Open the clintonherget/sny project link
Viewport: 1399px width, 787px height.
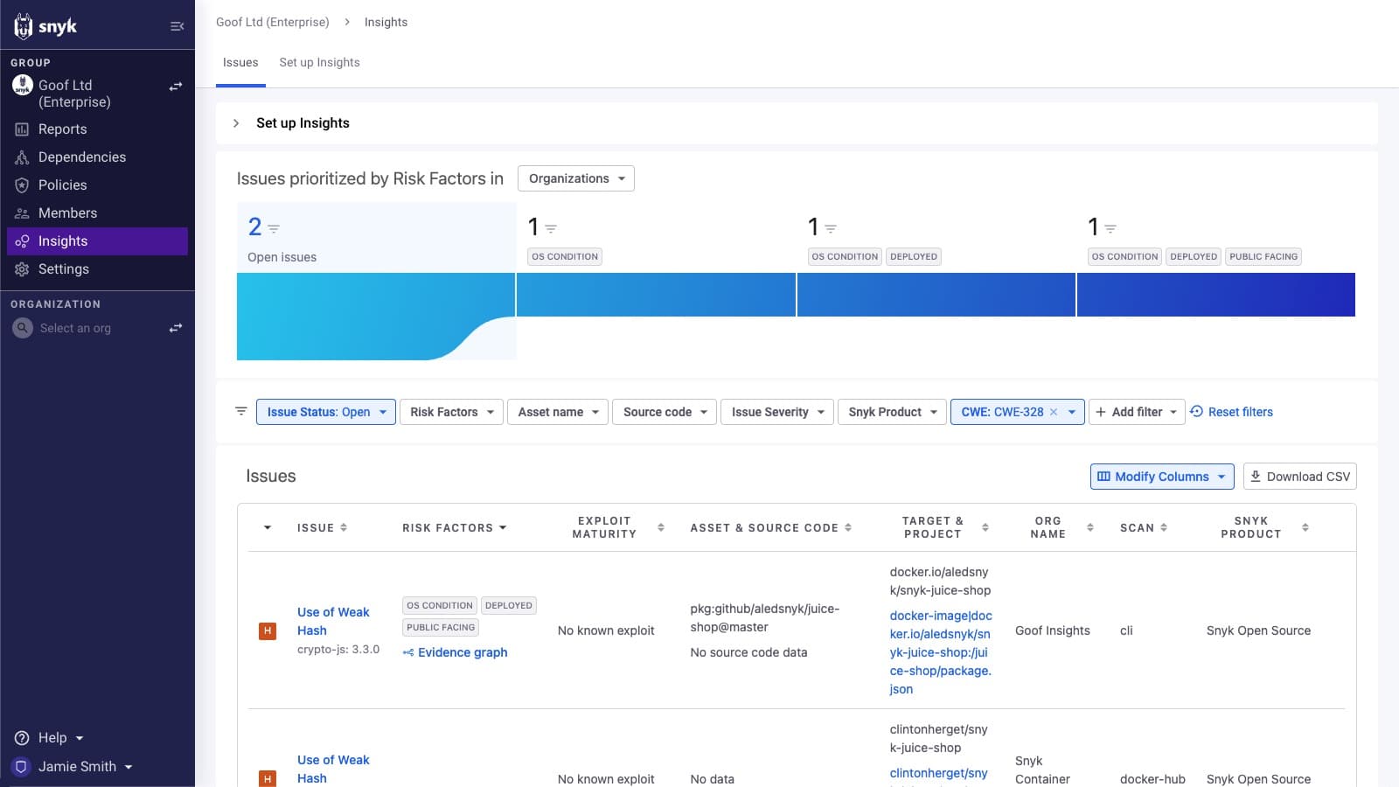[939, 773]
